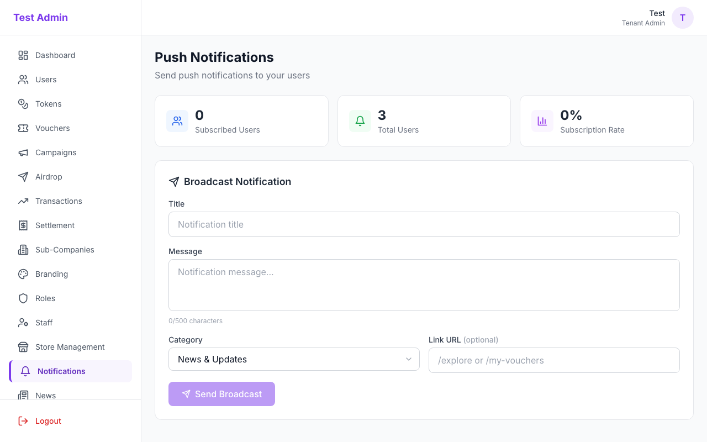Click the Airdrop paper plane icon
The image size is (707, 442).
pos(23,177)
